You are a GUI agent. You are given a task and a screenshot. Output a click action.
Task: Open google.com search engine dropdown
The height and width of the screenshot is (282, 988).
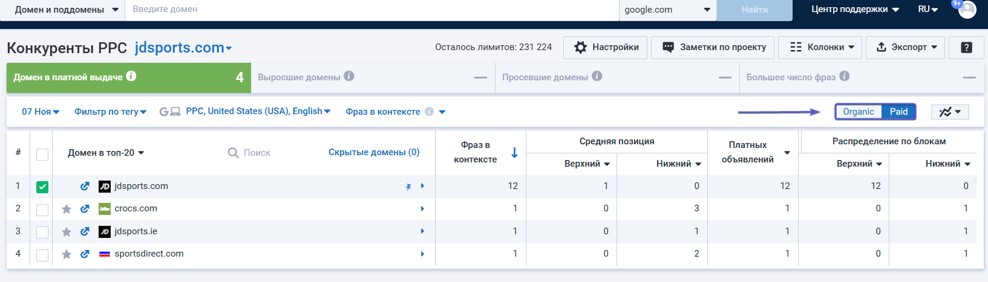pos(667,10)
